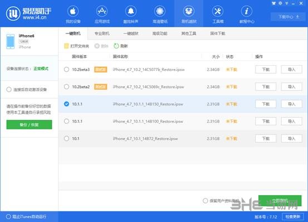308x222 pixels.
Task: Click 下载 for 10.1 14B72 firmware
Action: click(x=266, y=139)
